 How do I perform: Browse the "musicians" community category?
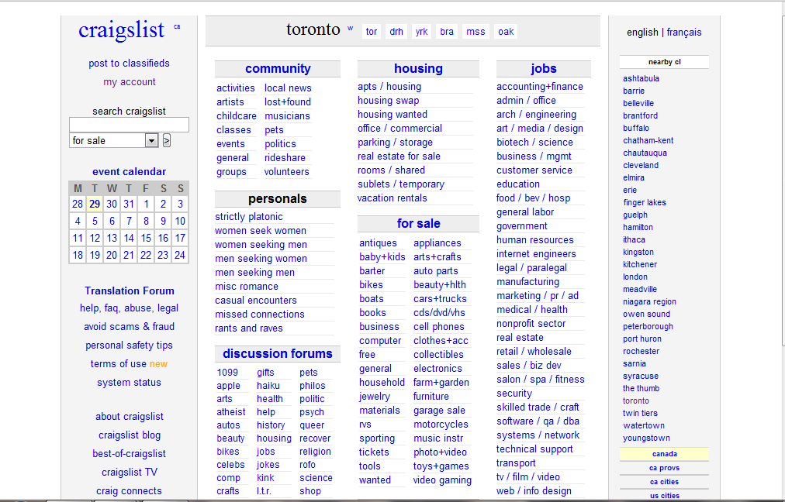(x=287, y=116)
